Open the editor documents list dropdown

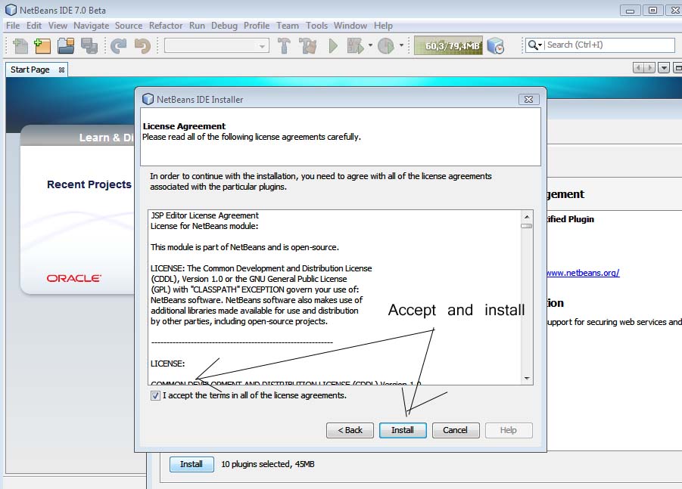[664, 68]
